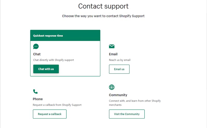Click 'Request a callback from Shopify Support' text
207x128 pixels.
[x=57, y=105]
